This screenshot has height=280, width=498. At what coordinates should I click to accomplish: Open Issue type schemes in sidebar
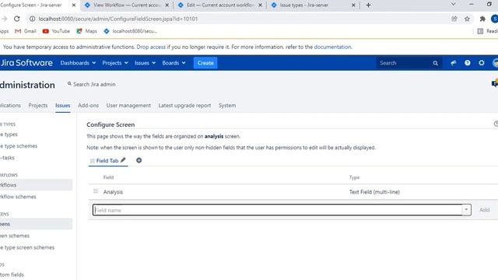(x=19, y=146)
